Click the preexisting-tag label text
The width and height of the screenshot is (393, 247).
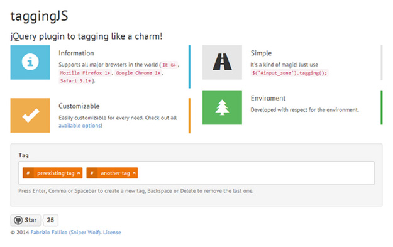point(55,173)
